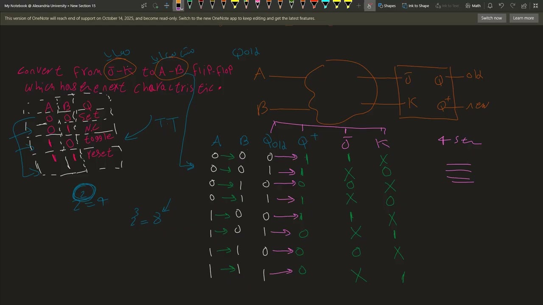Pick the dark red pen
543x305 pixels.
click(201, 5)
